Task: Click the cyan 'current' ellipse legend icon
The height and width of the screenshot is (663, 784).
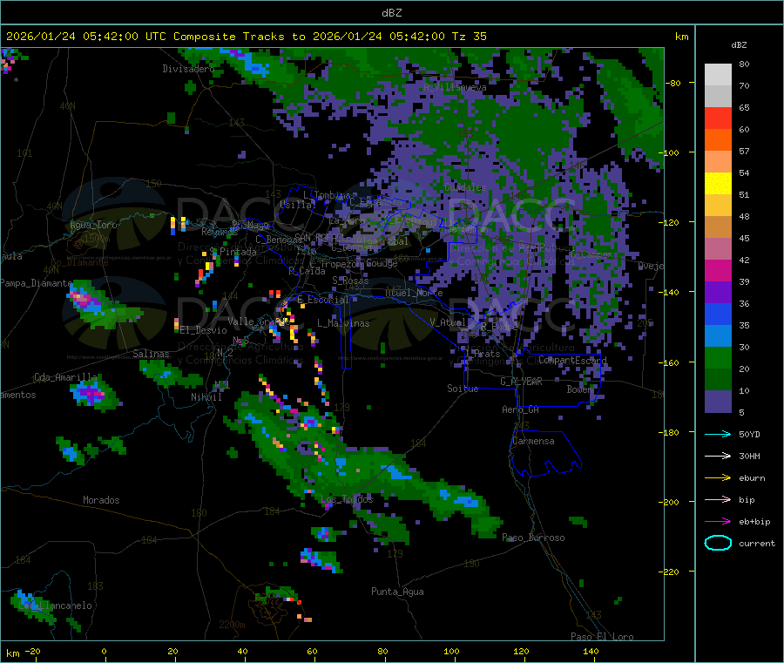Action: 718,543
